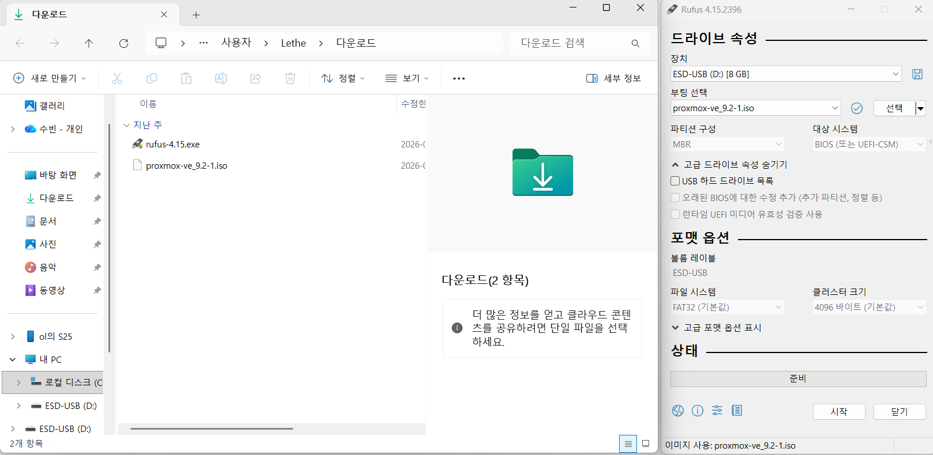933x455 pixels.
Task: Click the forward navigation arrow in Explorer
Action: [54, 43]
